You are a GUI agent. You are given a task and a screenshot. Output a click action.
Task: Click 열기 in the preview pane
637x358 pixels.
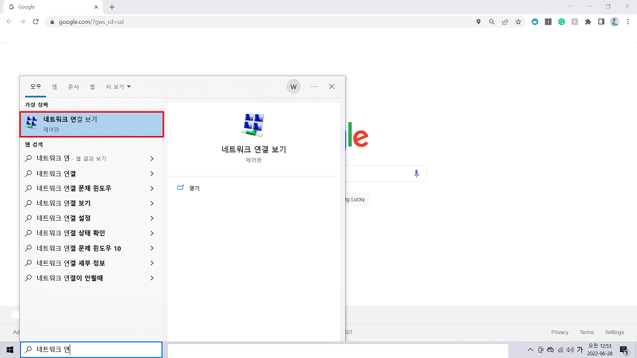[x=194, y=188]
